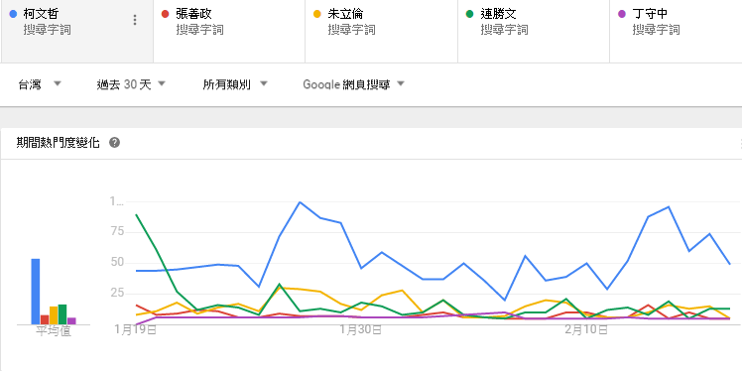Edit the 丁守中 search term
This screenshot has height=371, width=742.
tap(650, 14)
